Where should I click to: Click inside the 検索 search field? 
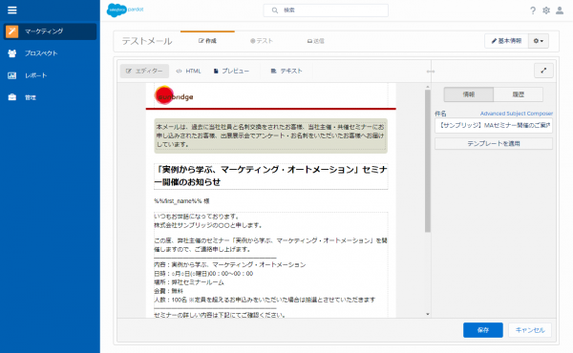(326, 10)
